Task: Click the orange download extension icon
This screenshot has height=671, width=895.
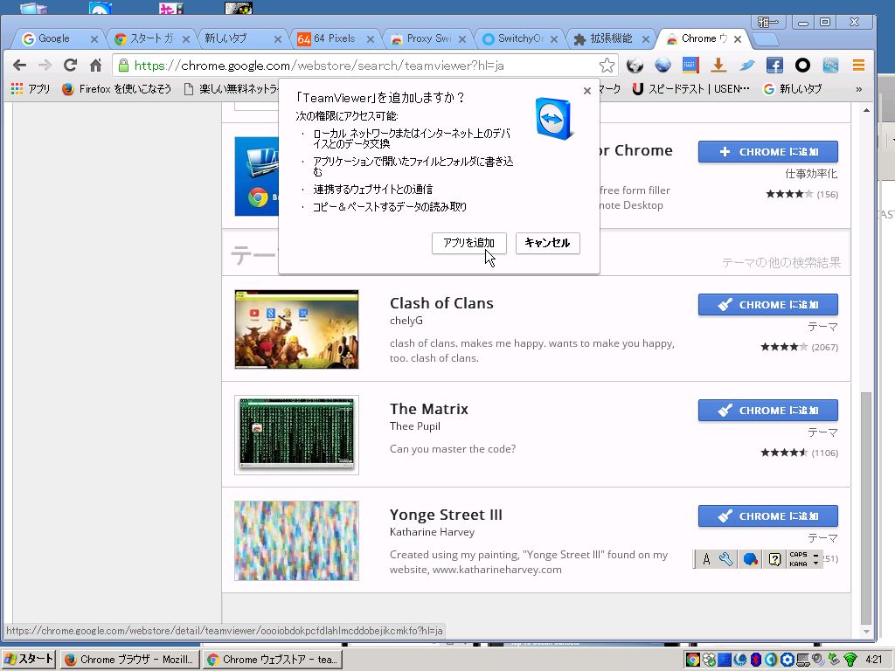Action: pos(718,66)
